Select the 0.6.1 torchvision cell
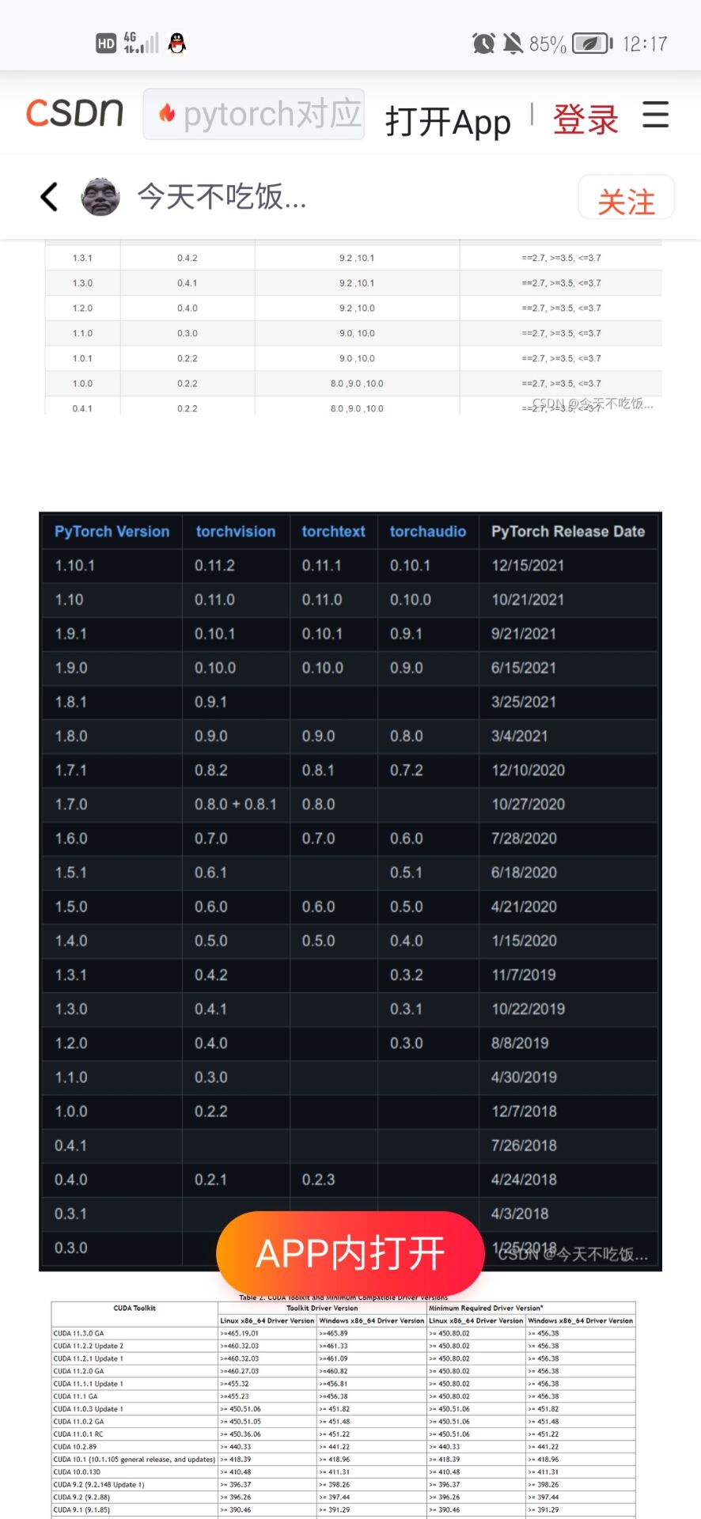The image size is (701, 1519). click(x=211, y=873)
